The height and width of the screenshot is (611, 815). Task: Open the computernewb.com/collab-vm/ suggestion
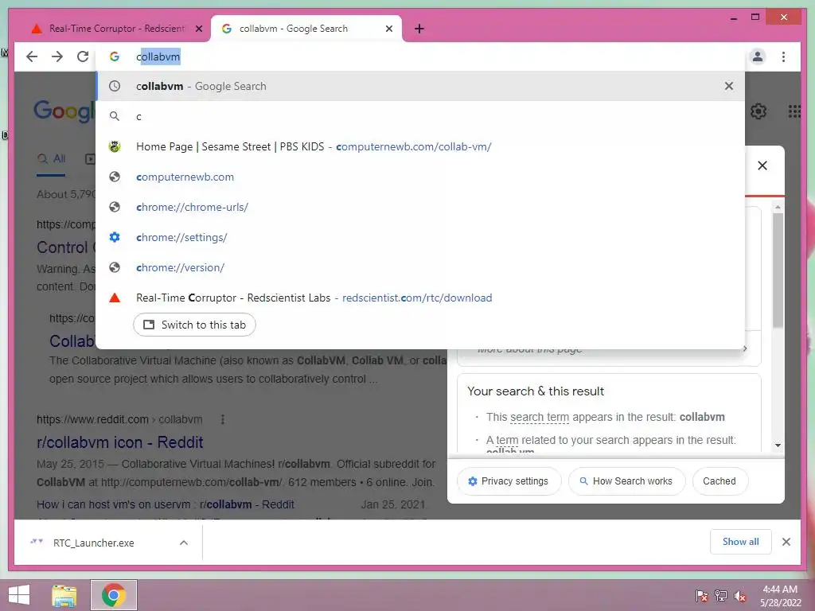[420, 146]
